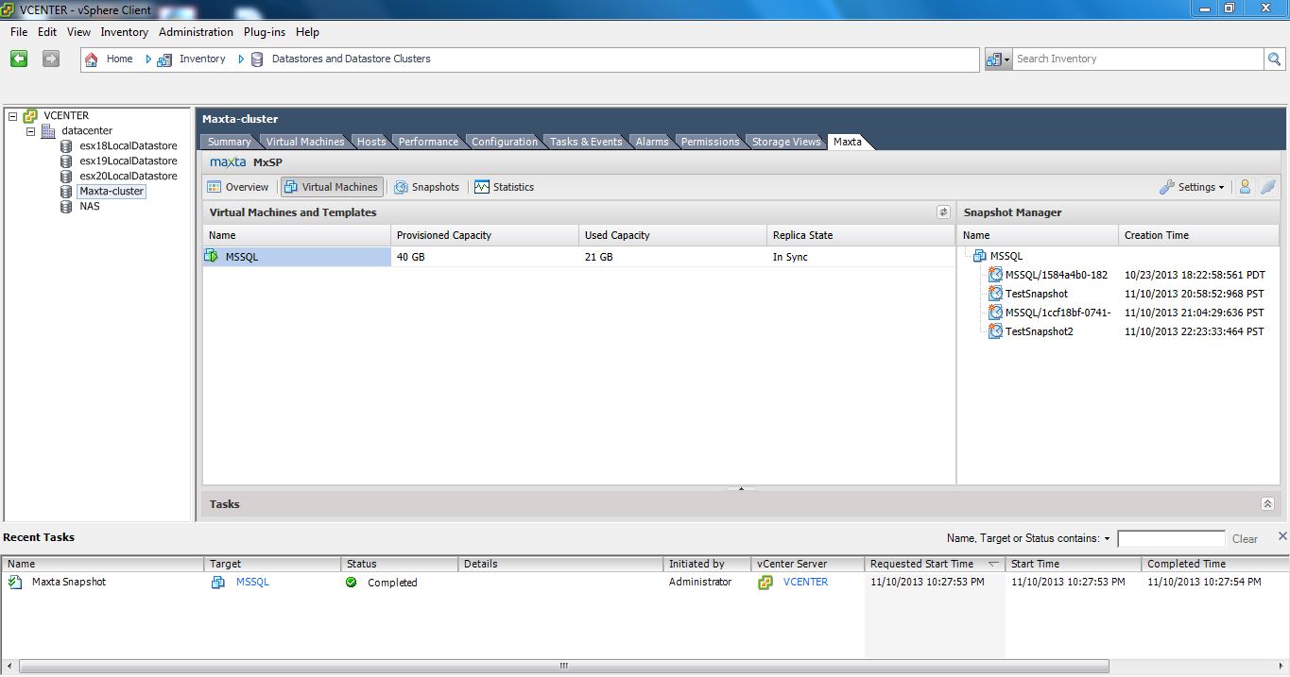The width and height of the screenshot is (1290, 677).
Task: Click the Clear filter button
Action: (x=1245, y=539)
